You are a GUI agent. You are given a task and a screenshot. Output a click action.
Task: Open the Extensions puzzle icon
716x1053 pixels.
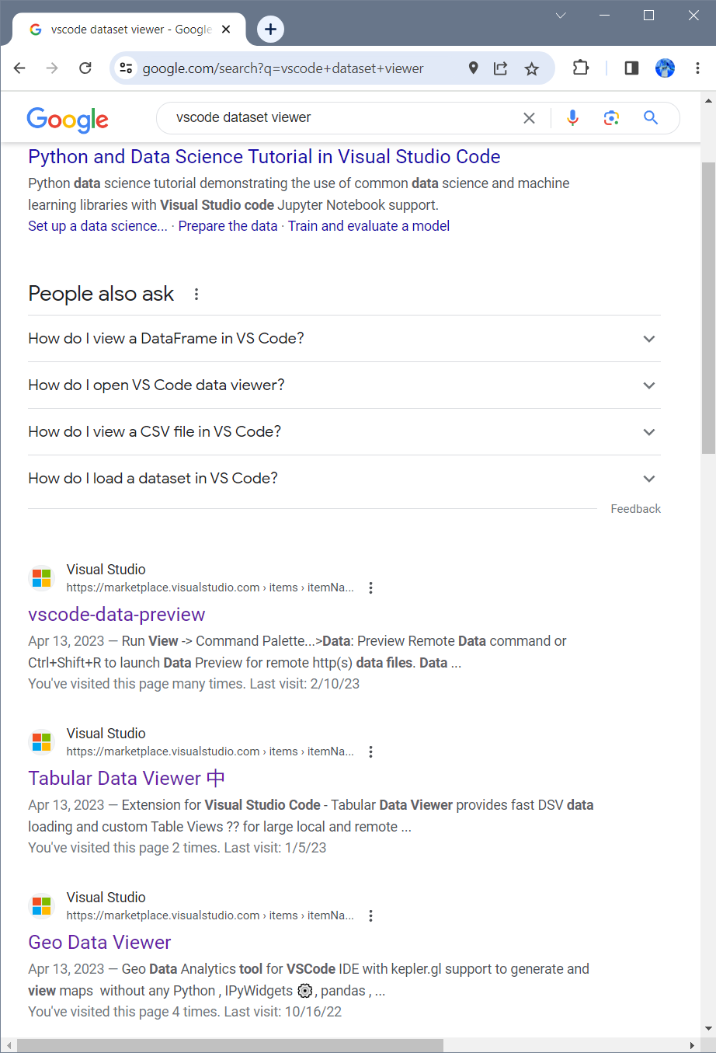click(580, 68)
